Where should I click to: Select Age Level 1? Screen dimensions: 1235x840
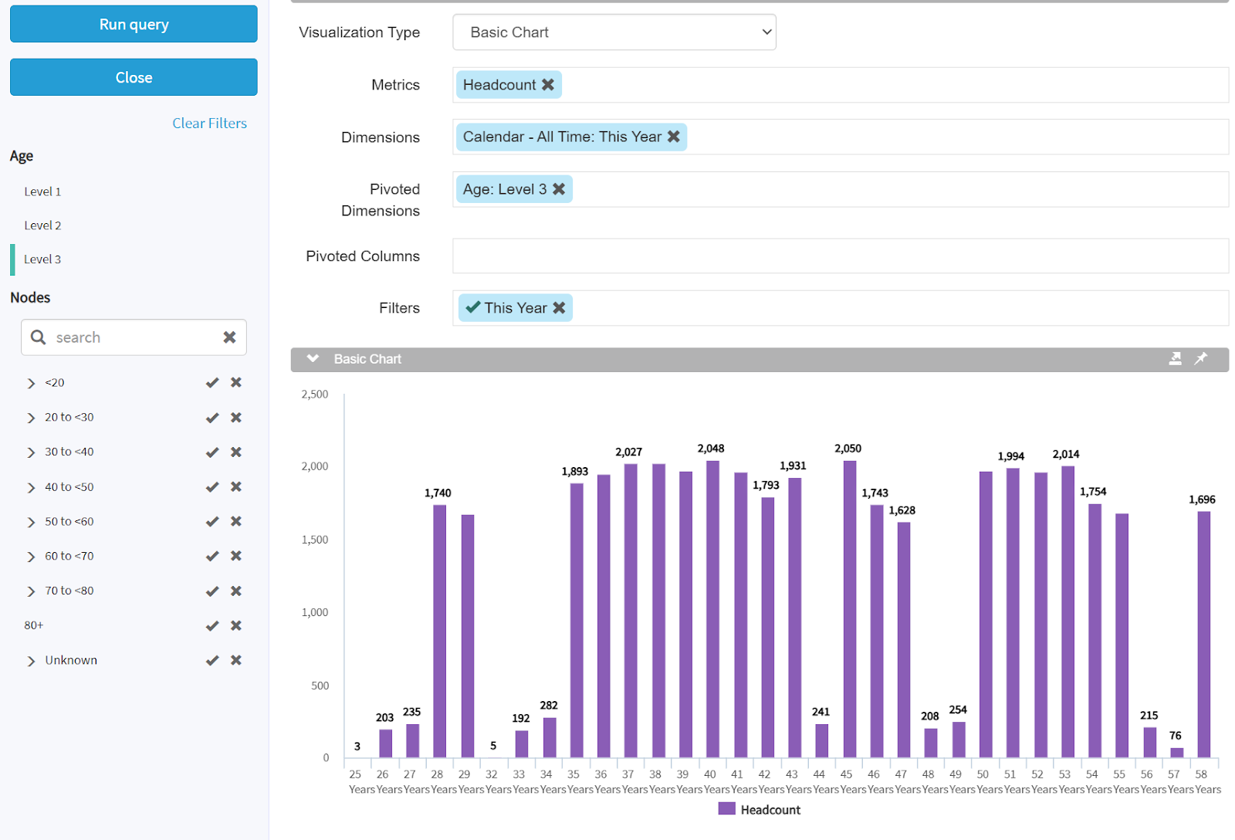pyautogui.click(x=42, y=191)
